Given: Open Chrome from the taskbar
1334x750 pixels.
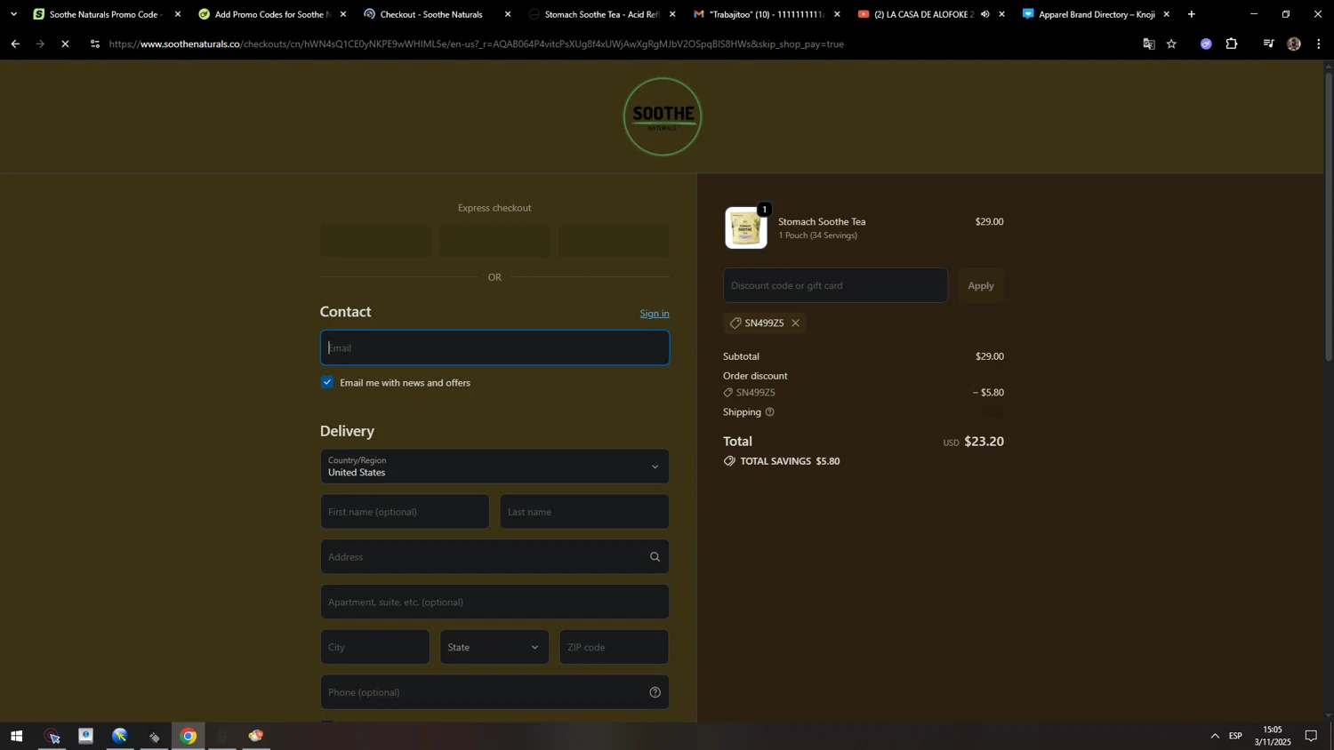Looking at the screenshot, I should tap(189, 736).
